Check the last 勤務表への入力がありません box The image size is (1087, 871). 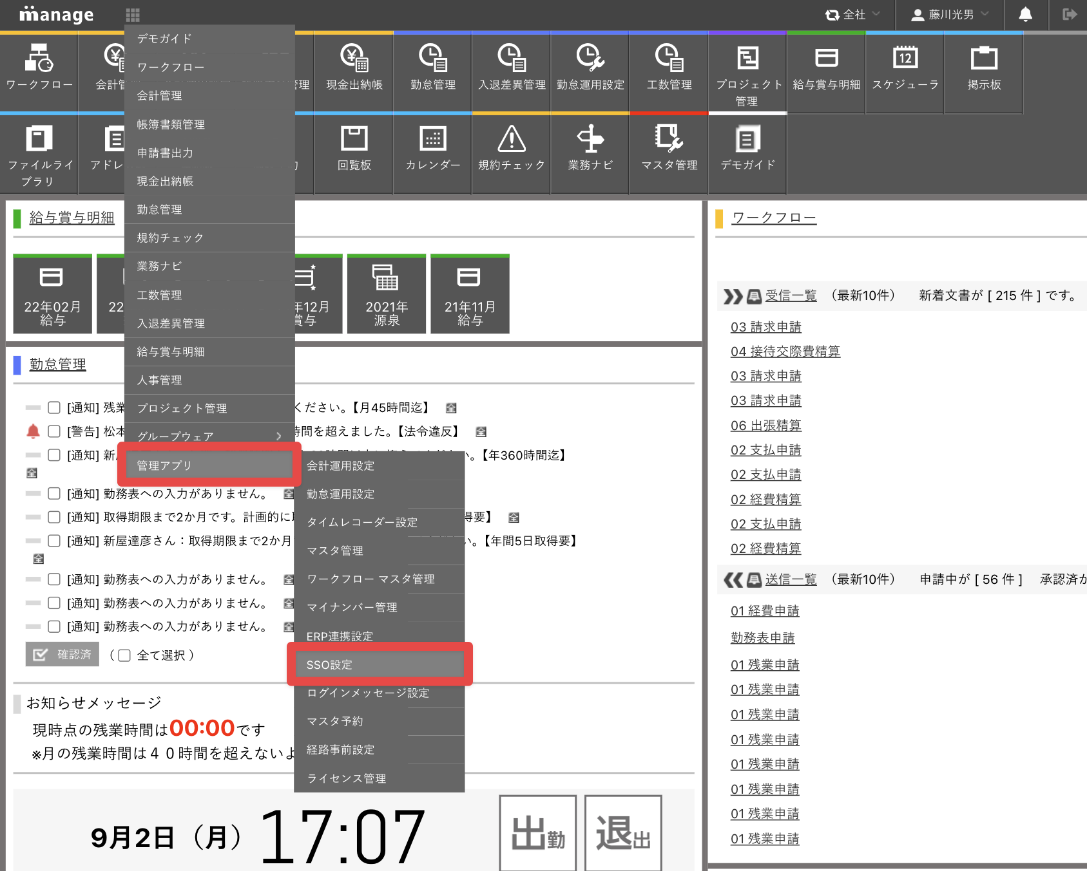pyautogui.click(x=54, y=626)
